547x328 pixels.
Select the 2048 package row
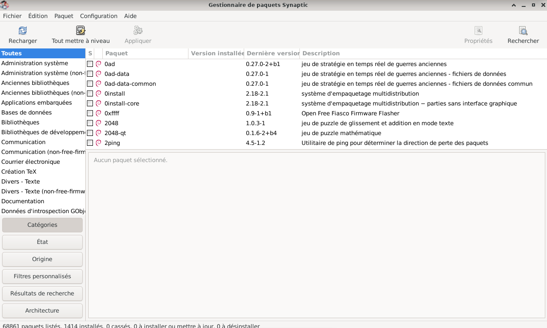[171, 123]
